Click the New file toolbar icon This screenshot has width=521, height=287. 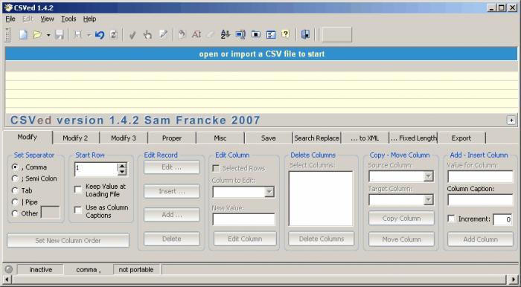23,34
